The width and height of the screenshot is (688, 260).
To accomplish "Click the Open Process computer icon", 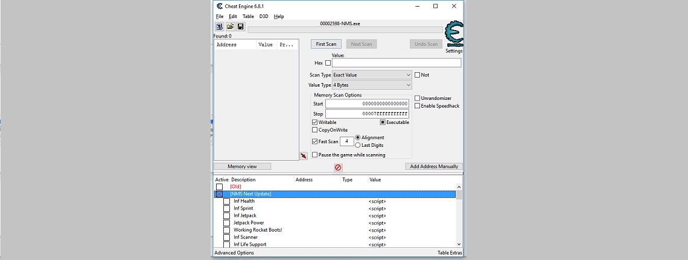I will click(x=219, y=26).
